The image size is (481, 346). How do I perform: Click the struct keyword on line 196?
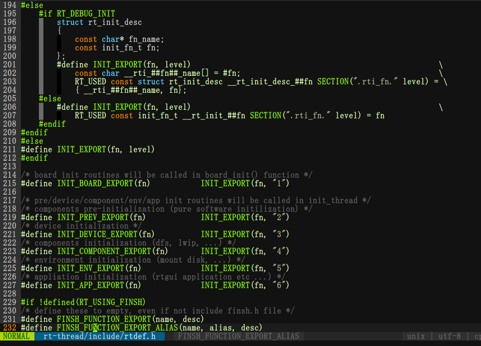(x=70, y=22)
